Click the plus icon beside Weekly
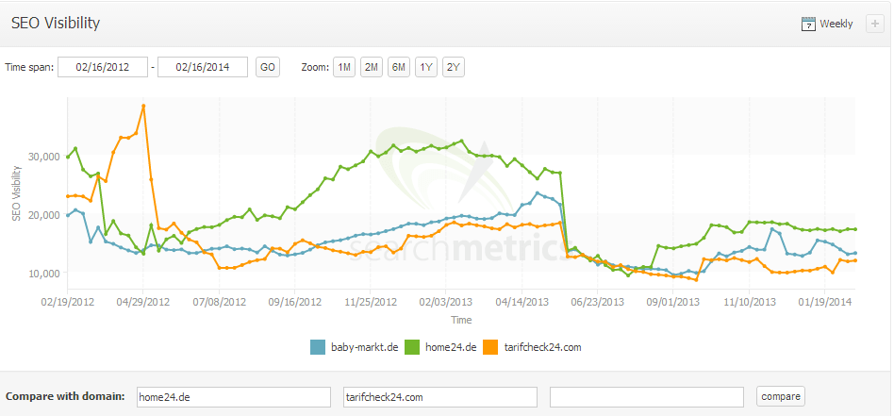Image resolution: width=894 pixels, height=416 pixels. (874, 24)
